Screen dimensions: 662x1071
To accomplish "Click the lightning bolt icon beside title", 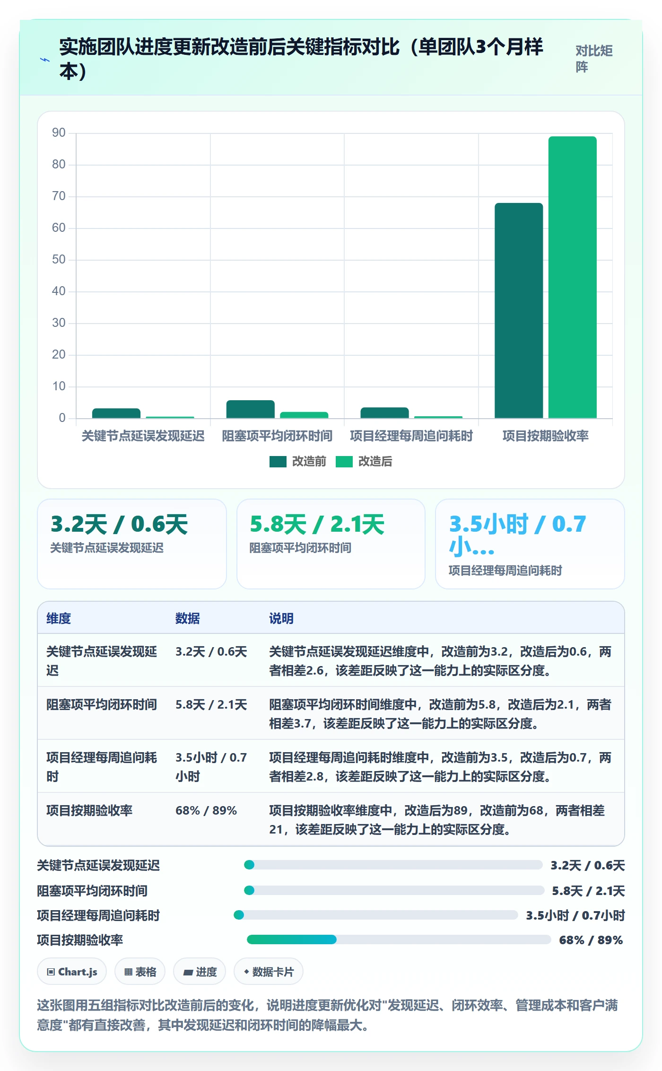I will click(45, 60).
